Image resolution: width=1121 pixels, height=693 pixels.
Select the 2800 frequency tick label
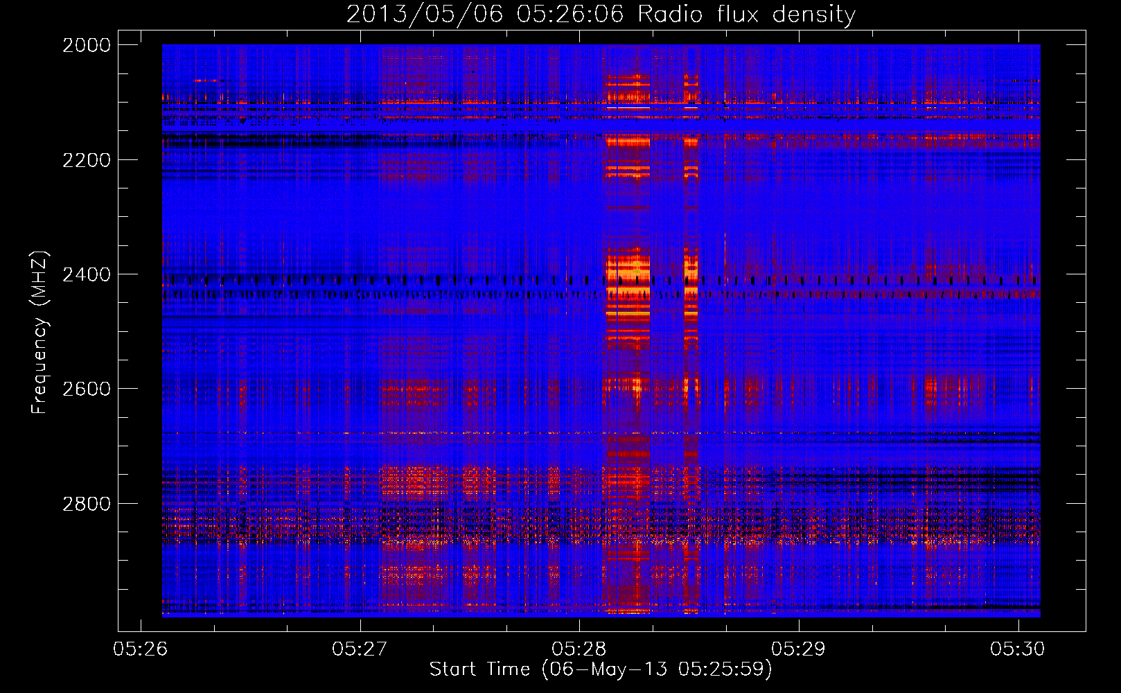pos(87,504)
